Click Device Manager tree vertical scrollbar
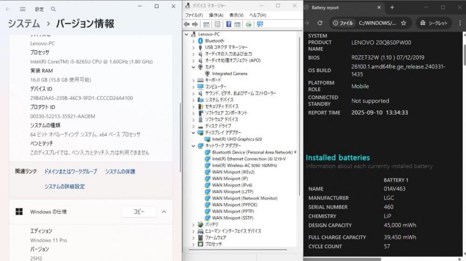The image size is (466, 261). pyautogui.click(x=299, y=116)
